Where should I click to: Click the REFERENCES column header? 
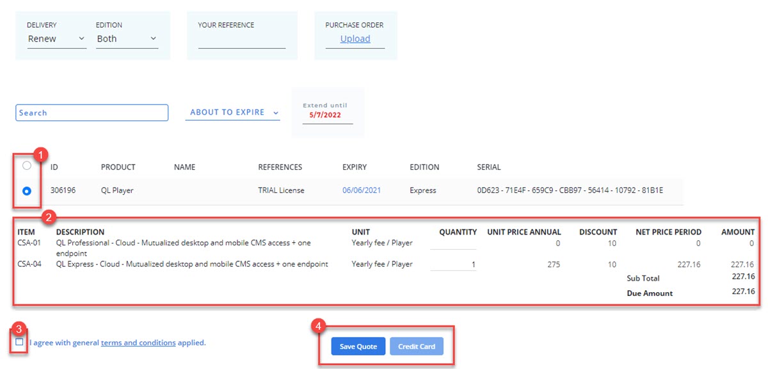tap(280, 167)
